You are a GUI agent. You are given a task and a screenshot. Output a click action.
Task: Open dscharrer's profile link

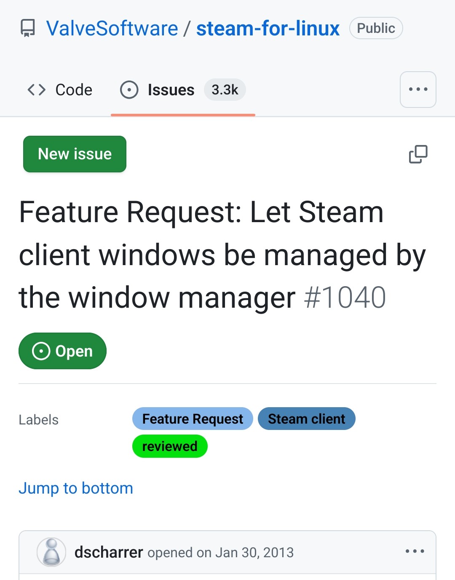(109, 552)
